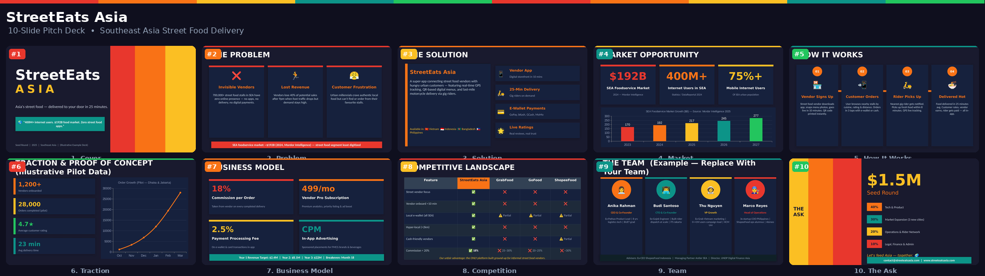Select Thu Nguyen's yellow avatar
Screen dimensions: 985x276
[710, 190]
